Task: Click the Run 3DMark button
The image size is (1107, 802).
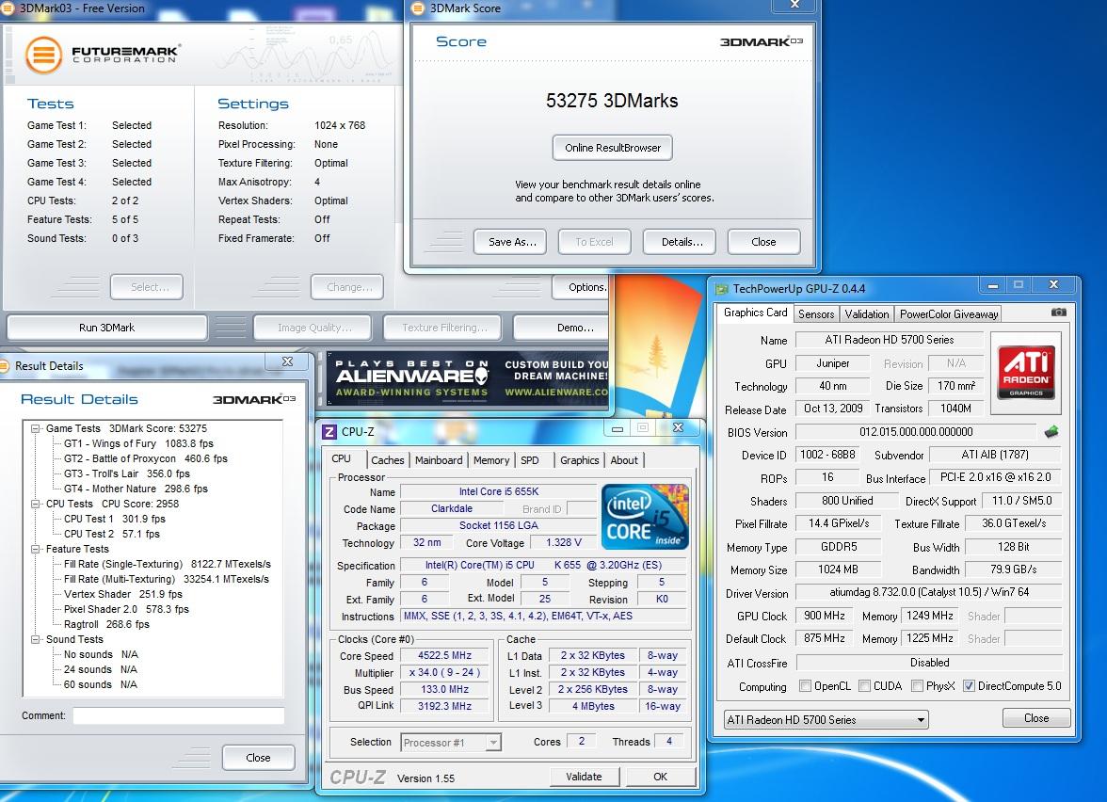Action: click(x=106, y=328)
